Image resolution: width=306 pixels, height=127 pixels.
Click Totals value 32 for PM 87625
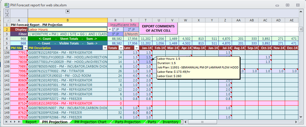pos(115,113)
